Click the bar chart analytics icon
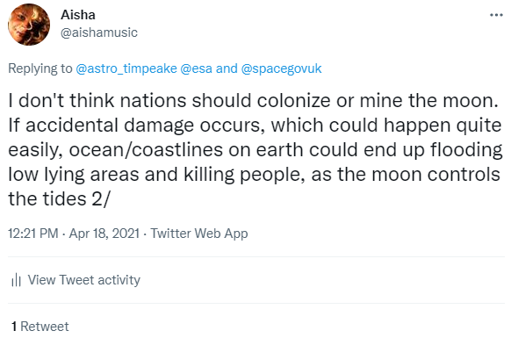 click(x=16, y=280)
